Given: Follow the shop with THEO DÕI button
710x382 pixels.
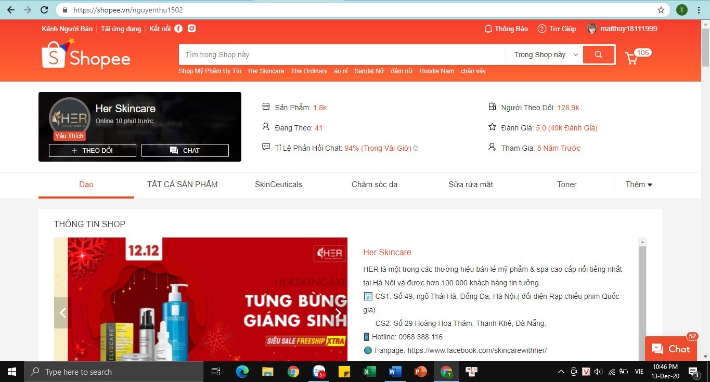Looking at the screenshot, I should pyautogui.click(x=93, y=150).
